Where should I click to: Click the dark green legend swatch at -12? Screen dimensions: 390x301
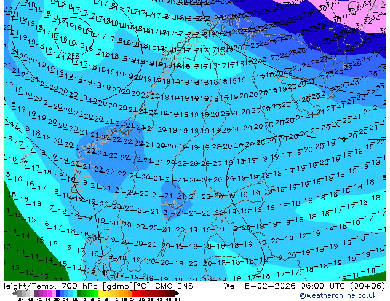[x=79, y=293]
